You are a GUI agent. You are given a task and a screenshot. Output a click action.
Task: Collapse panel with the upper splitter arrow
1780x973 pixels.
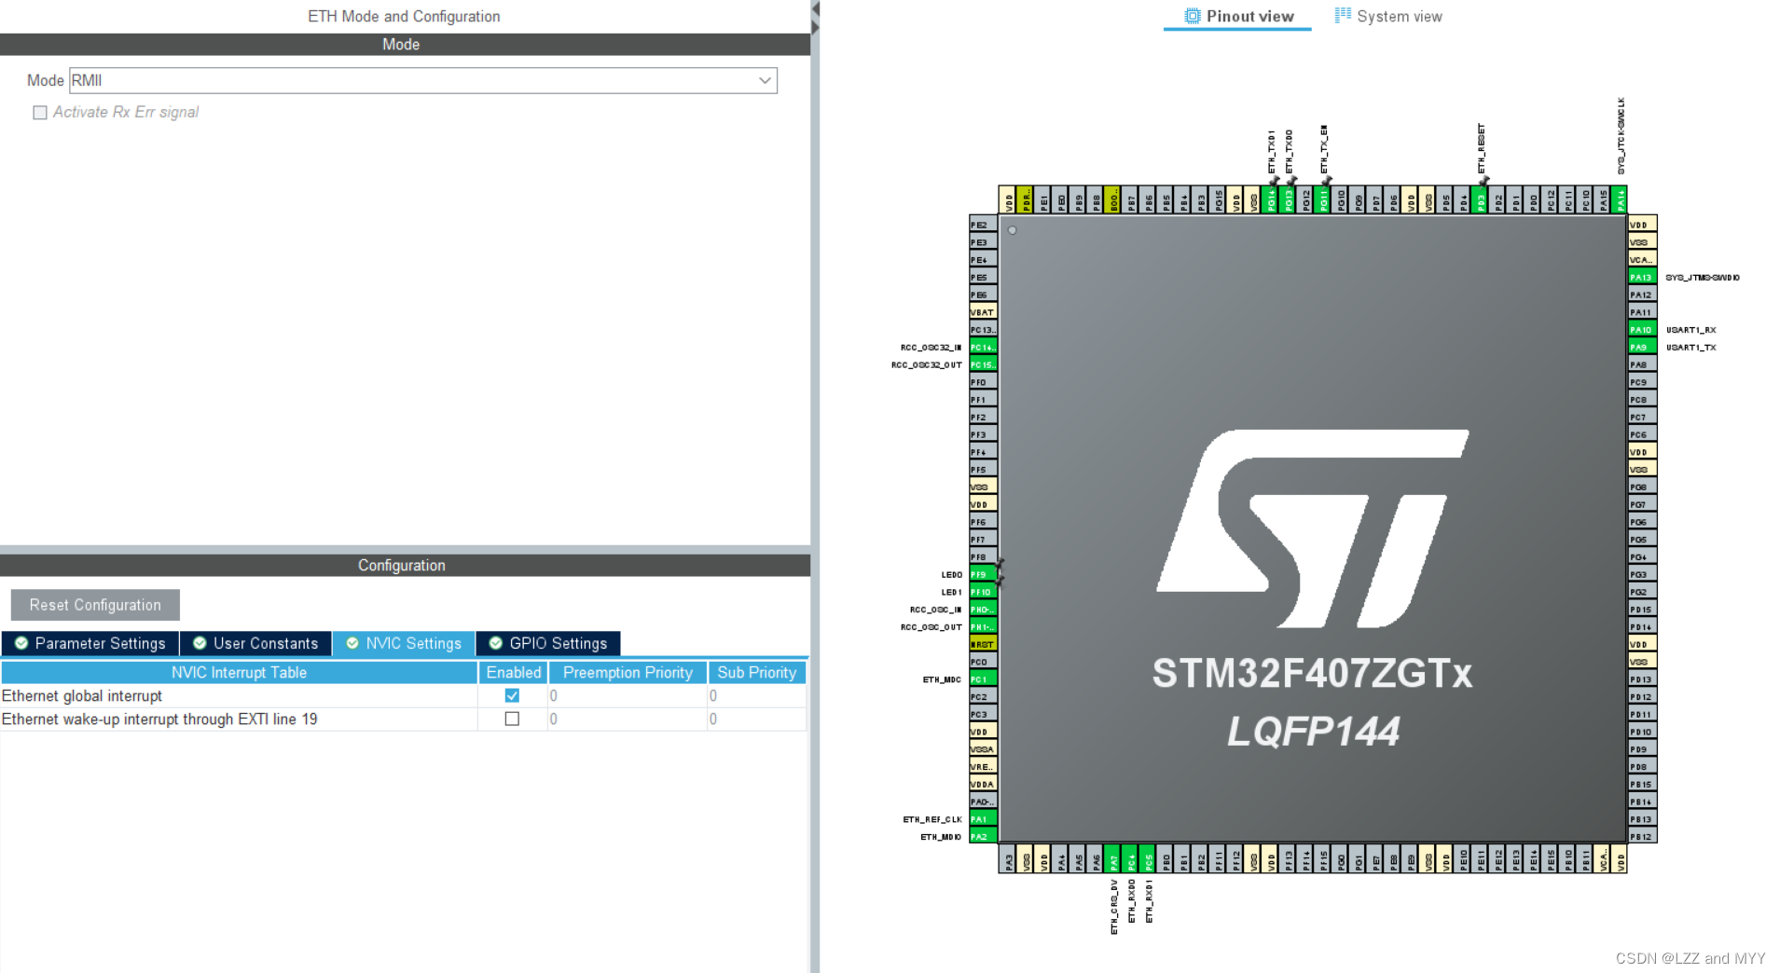(x=815, y=9)
